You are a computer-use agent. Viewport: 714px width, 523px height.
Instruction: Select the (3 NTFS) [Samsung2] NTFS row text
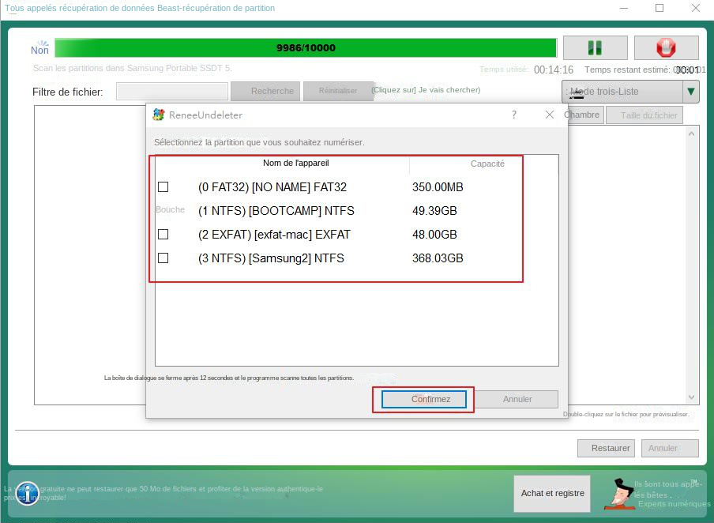pos(271,258)
